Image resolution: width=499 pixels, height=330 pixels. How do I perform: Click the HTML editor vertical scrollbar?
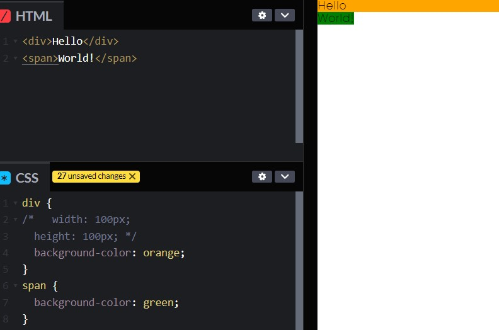(x=299, y=86)
